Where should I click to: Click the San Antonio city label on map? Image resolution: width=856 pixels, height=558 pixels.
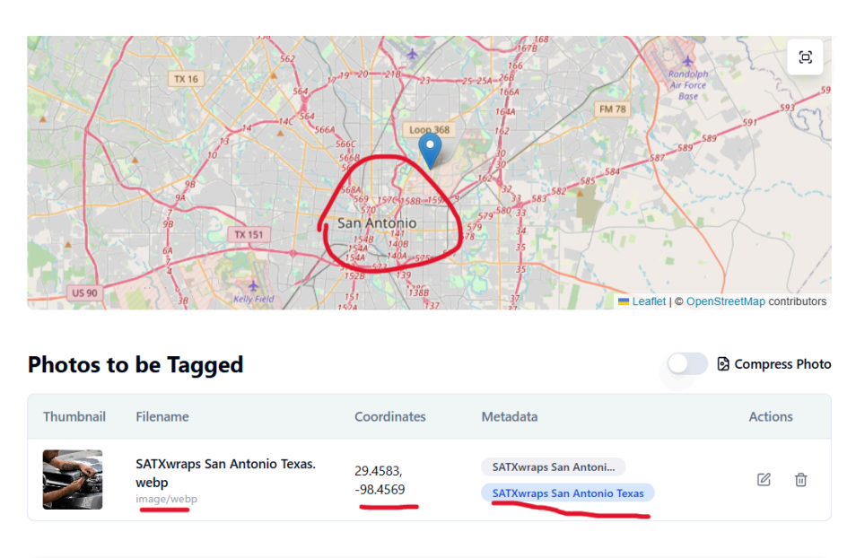pyautogui.click(x=377, y=222)
